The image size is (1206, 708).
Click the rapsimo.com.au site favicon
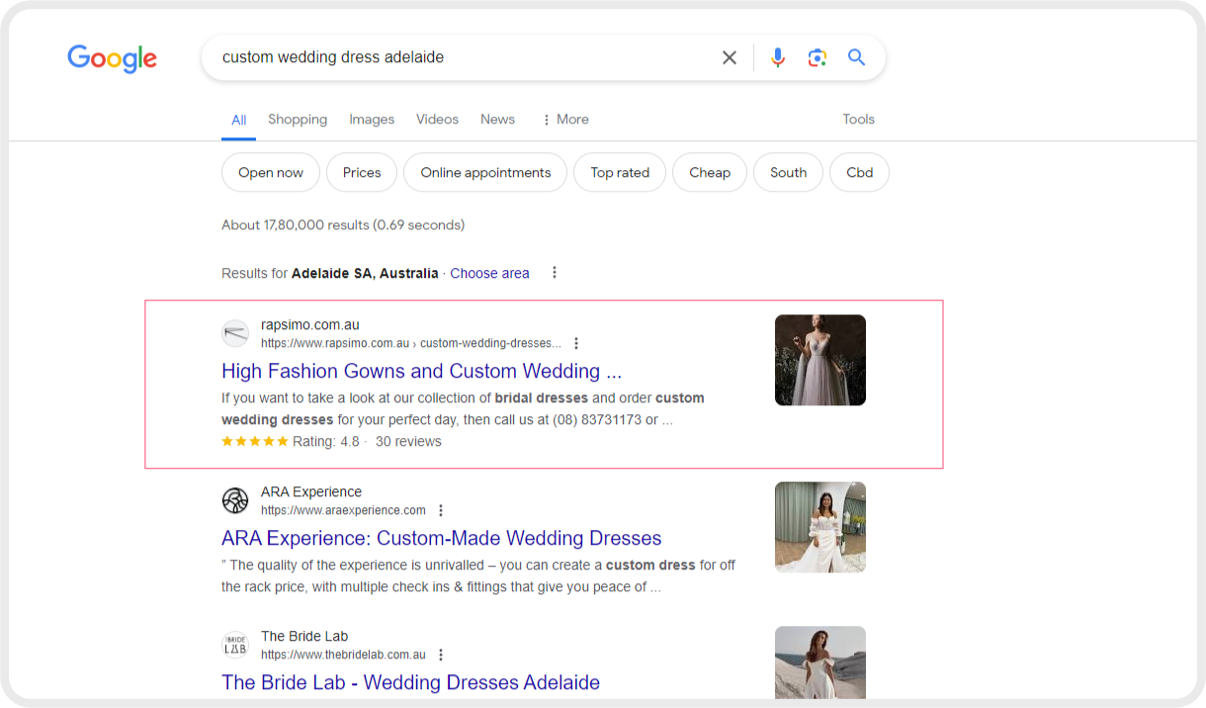[235, 333]
